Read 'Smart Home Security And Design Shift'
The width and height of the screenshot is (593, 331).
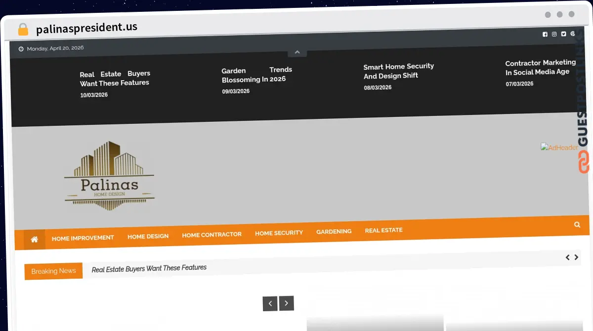click(x=399, y=71)
